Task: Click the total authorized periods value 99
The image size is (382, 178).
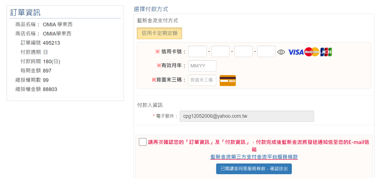Action: tap(46, 80)
